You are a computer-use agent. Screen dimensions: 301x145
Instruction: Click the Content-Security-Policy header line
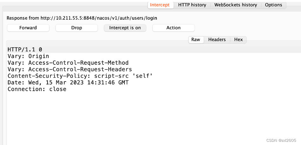[x=80, y=76]
